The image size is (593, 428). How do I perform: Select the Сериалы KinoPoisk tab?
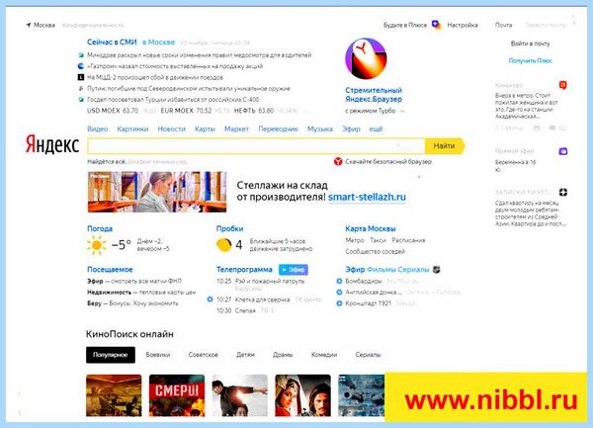point(368,355)
